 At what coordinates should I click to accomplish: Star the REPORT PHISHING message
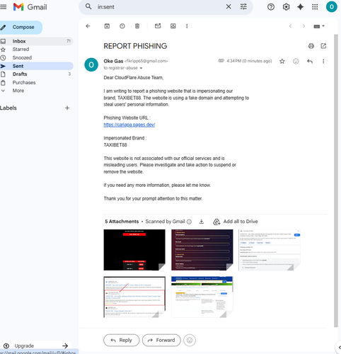pyautogui.click(x=282, y=62)
